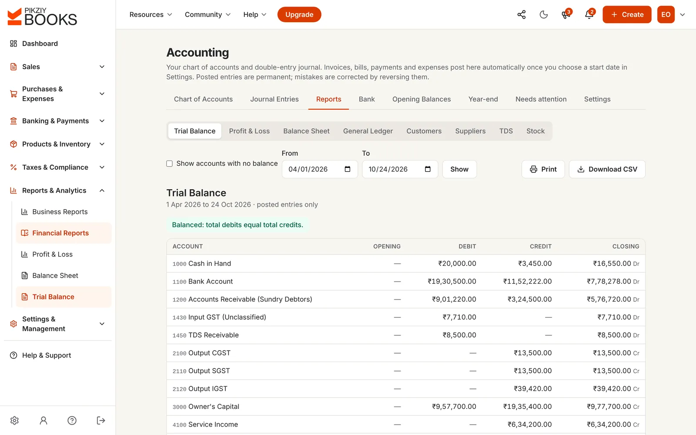Image resolution: width=696 pixels, height=435 pixels.
Task: Click the From date input field
Action: (x=320, y=169)
